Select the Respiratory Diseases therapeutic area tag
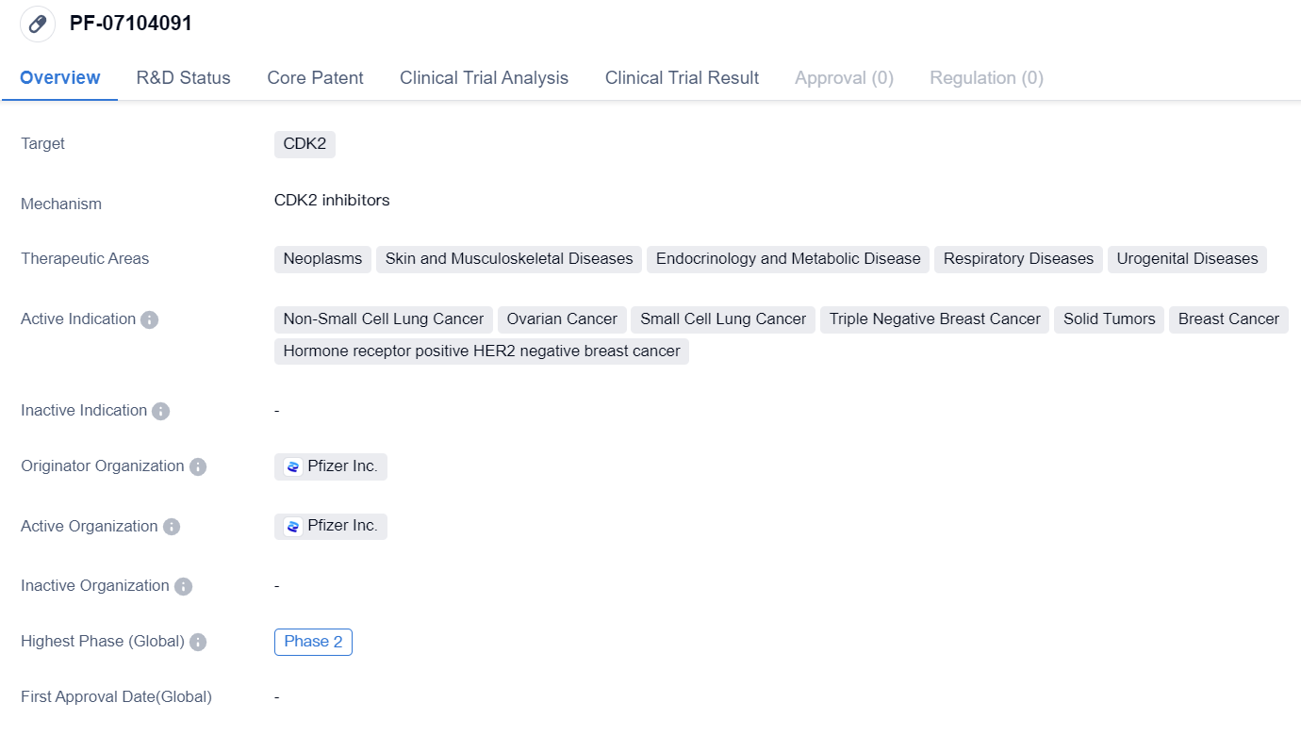Viewport: 1301px width, 735px height. coord(1018,259)
